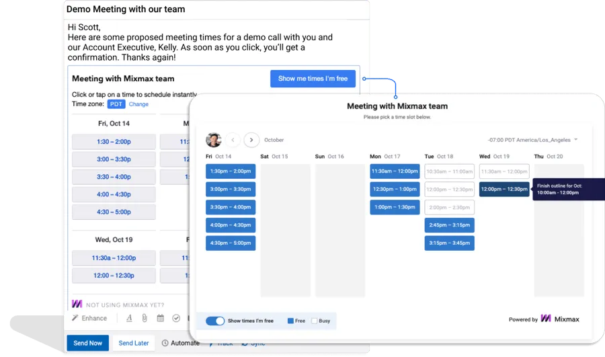Pick Fri Oct 14 3:00pm – 3:30pm calendar slot
This screenshot has width=605, height=357.
click(231, 189)
